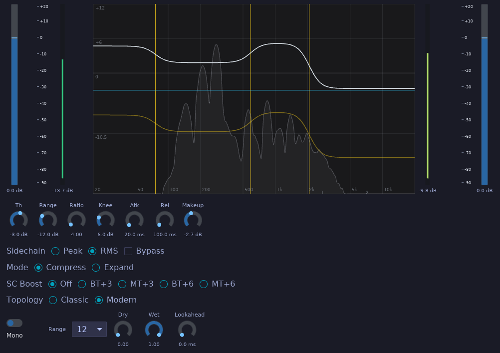The image size is (500, 353).
Task: Click the Atk attack knob
Action: [135, 220]
